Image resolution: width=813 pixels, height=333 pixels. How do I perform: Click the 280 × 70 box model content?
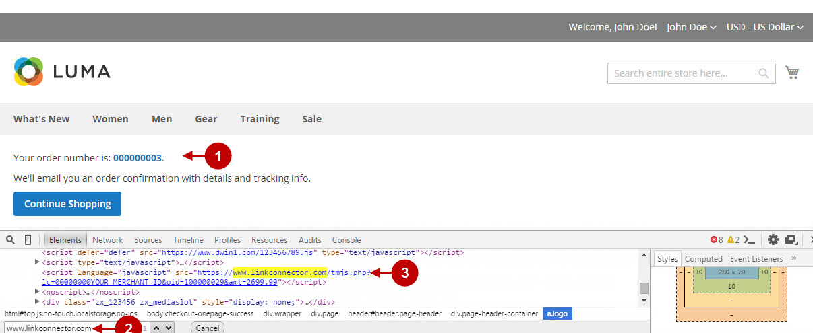coord(731,272)
